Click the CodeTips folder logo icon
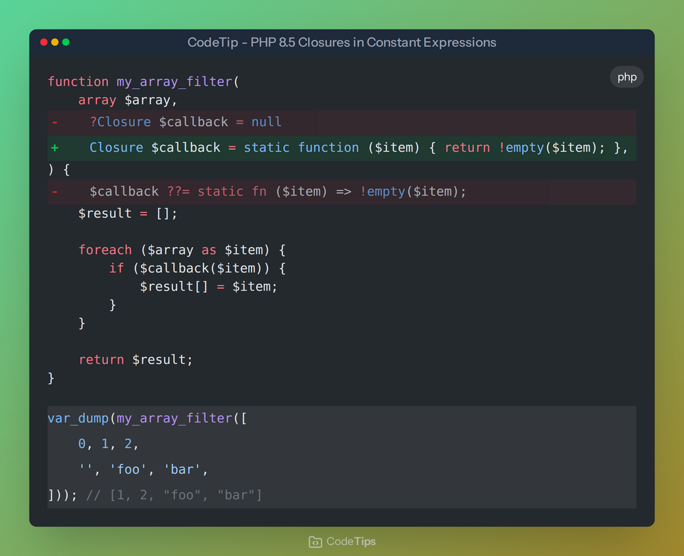This screenshot has height=556, width=684. (x=315, y=542)
